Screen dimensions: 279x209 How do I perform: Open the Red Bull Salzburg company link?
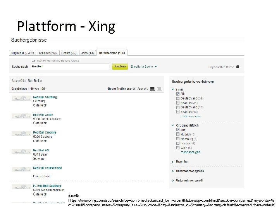pyautogui.click(x=45, y=97)
